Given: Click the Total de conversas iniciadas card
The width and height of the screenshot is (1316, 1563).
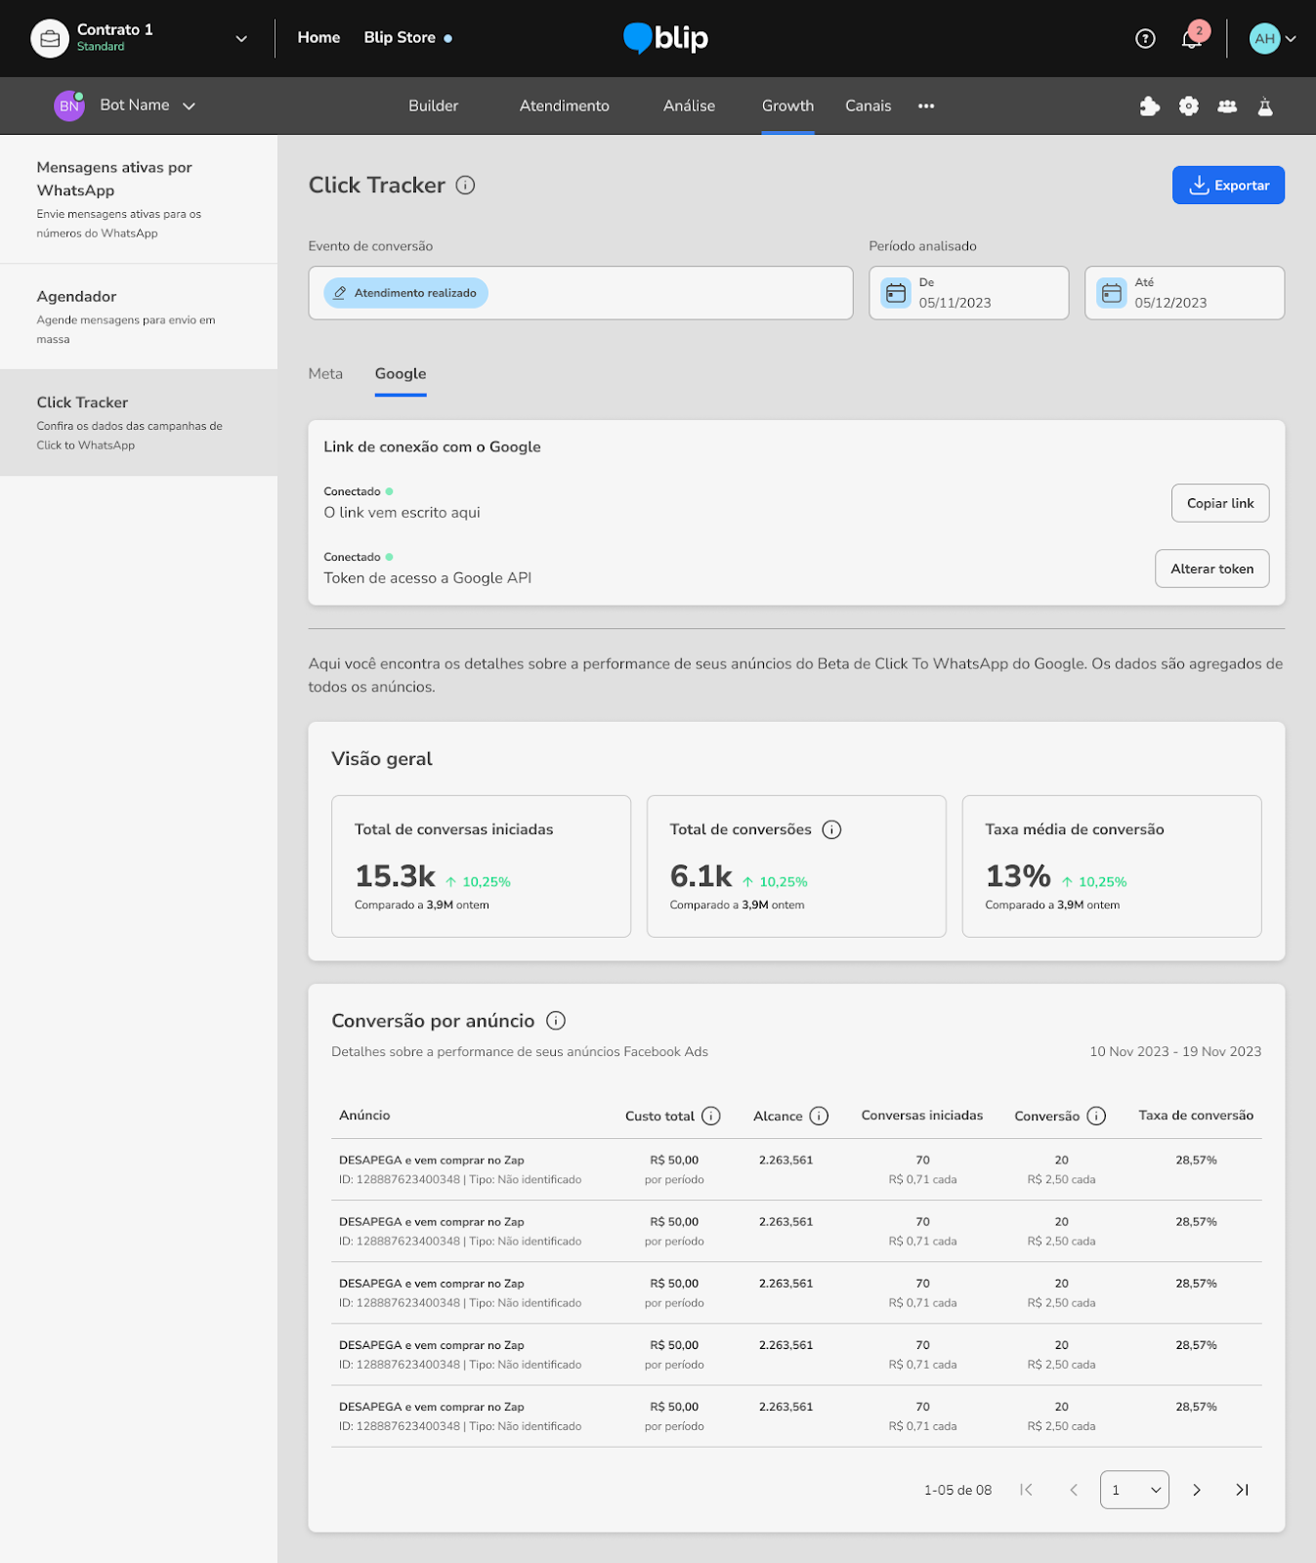Looking at the screenshot, I should 481,866.
